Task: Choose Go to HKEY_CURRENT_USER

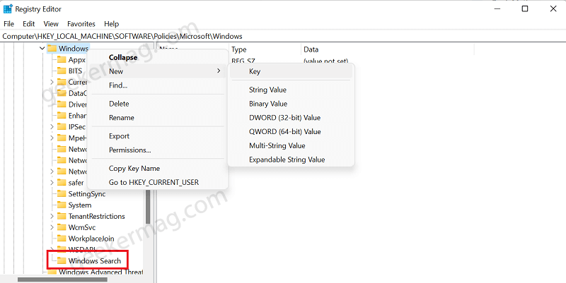Action: (x=158, y=183)
